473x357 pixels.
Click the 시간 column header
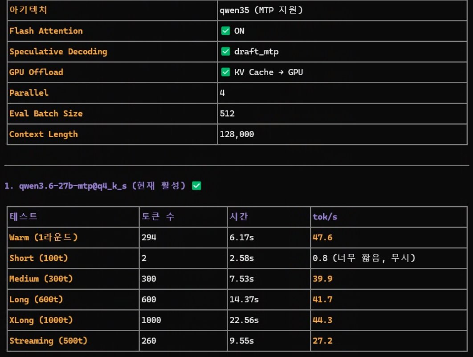[239, 216]
